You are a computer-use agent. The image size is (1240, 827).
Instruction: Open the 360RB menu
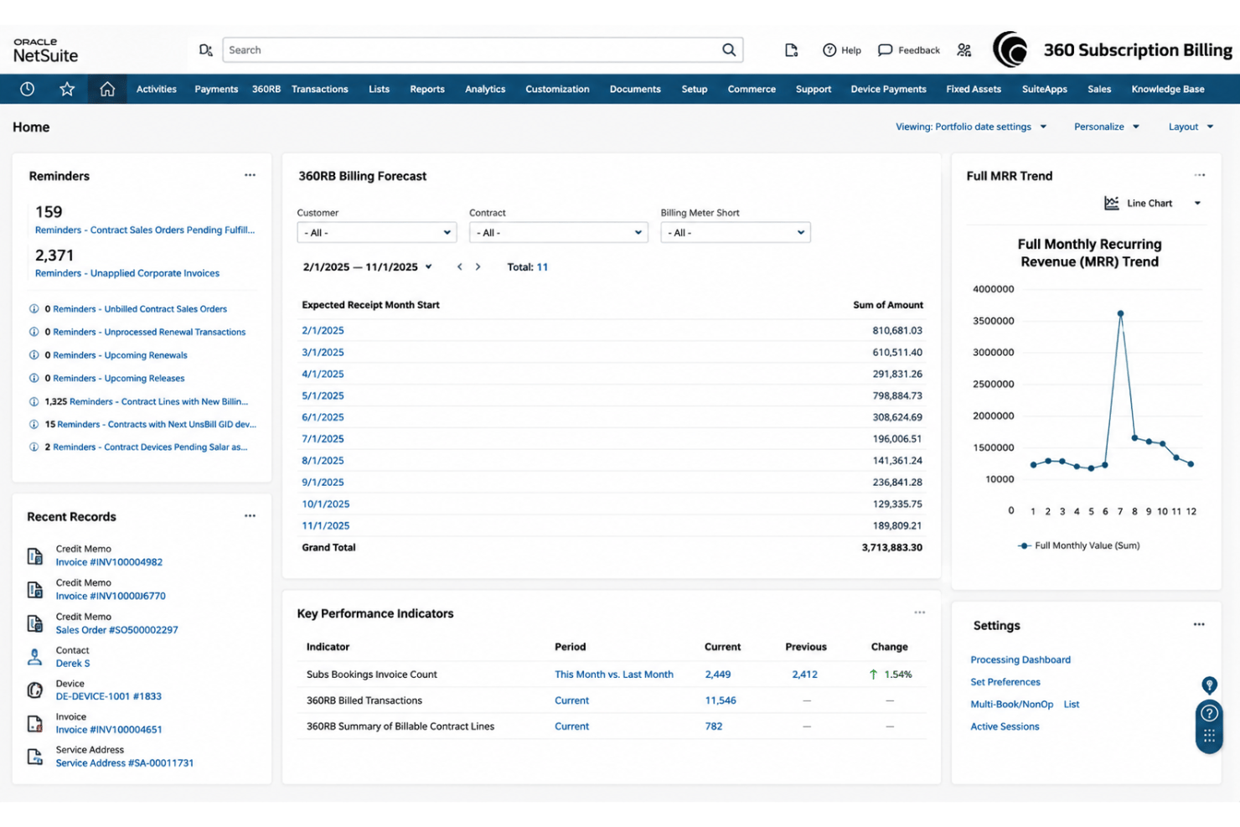pyautogui.click(x=266, y=89)
